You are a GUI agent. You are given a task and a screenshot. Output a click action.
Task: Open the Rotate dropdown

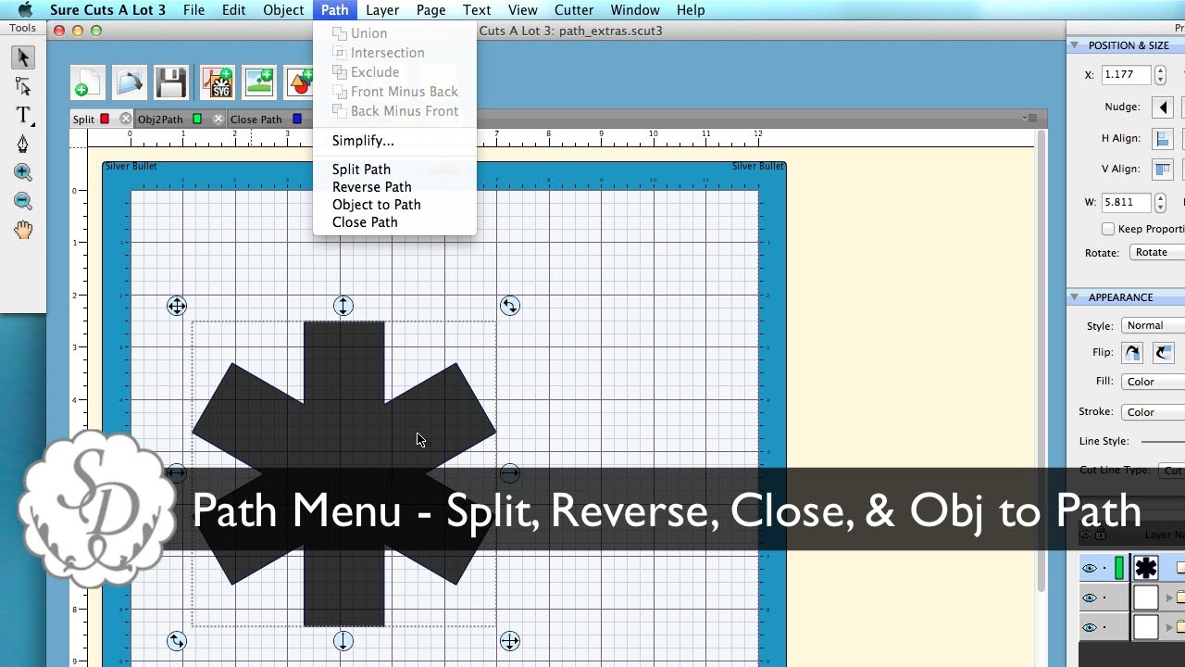tap(1157, 253)
